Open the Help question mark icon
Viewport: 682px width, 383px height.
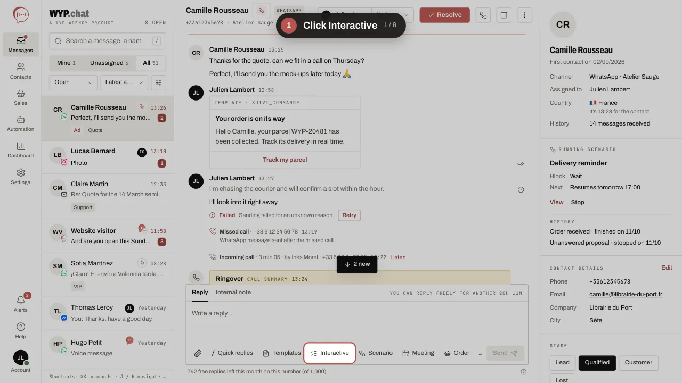point(21,330)
